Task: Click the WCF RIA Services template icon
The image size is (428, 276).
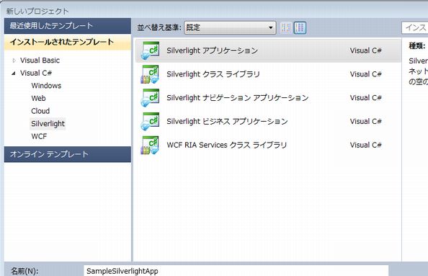Action: pos(150,145)
